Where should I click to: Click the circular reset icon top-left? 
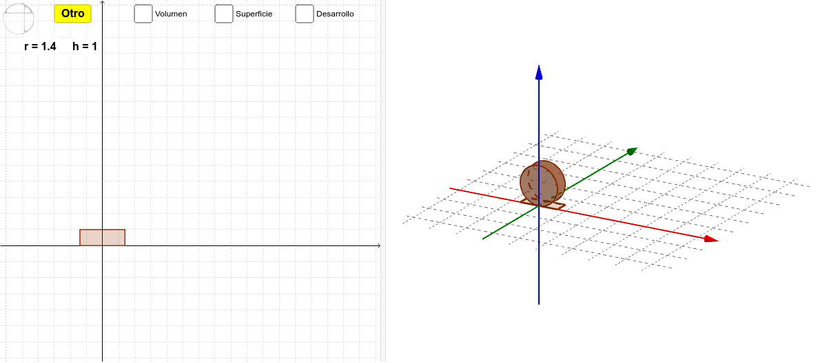18,19
